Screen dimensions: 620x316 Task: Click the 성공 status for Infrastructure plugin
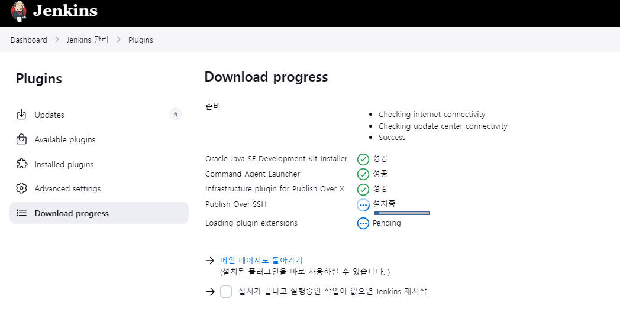coord(380,188)
